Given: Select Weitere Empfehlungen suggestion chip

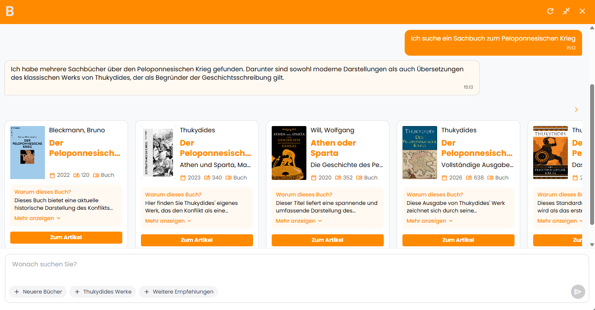Looking at the screenshot, I should click(178, 292).
